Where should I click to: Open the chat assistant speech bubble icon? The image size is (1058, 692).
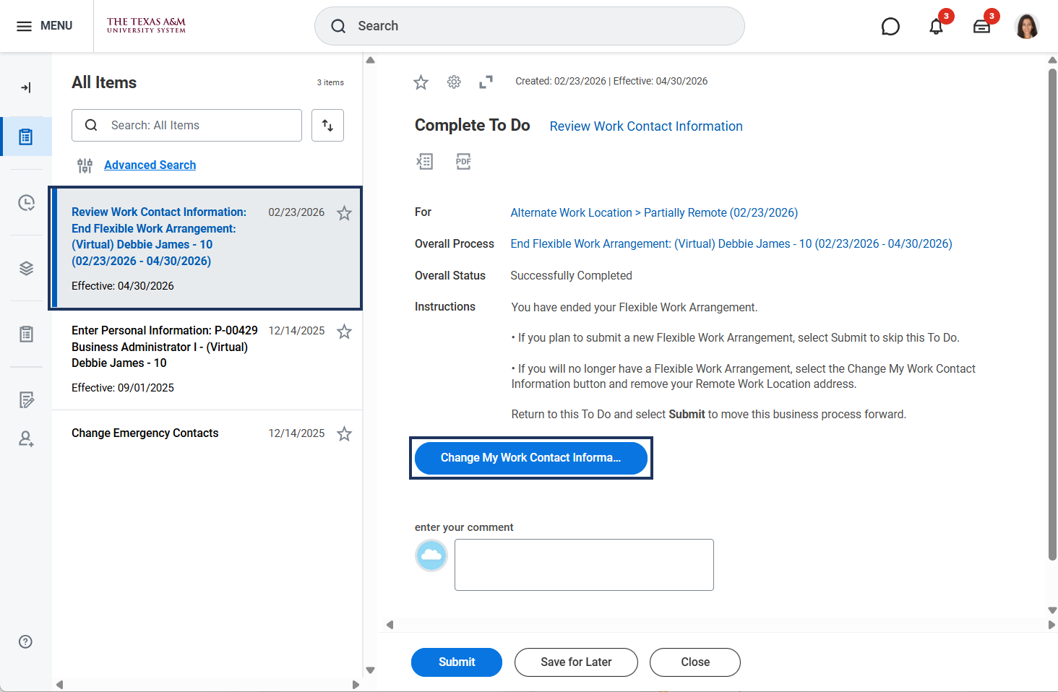(890, 27)
